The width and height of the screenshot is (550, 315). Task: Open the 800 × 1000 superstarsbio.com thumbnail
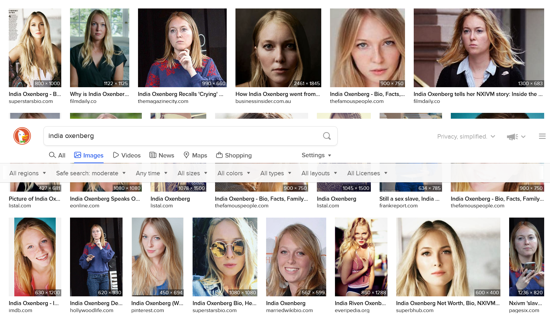click(35, 48)
